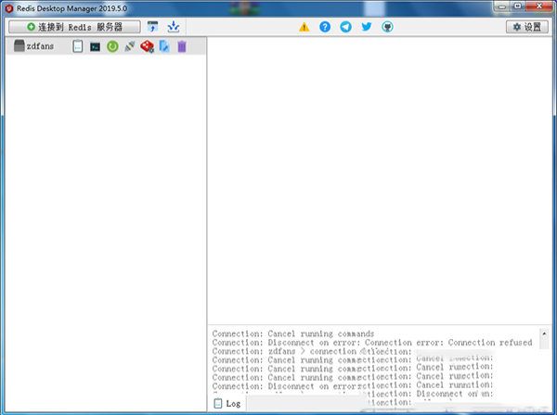The height and width of the screenshot is (415, 557).
Task: Click the export connections download icon
Action: click(x=174, y=27)
